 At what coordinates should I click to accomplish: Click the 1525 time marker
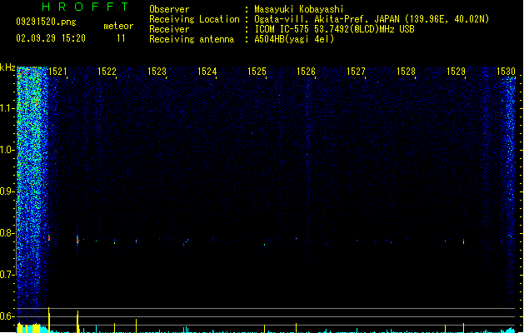[x=257, y=72]
